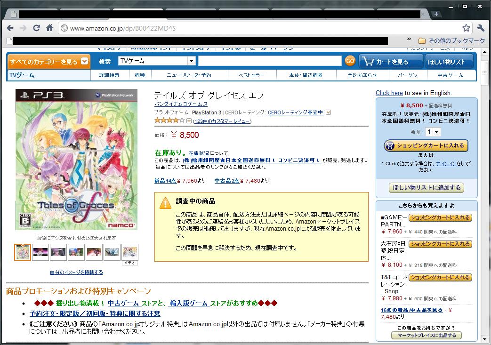Open the ビデオ video thumbnail
Viewport: 491px width, 345px height.
[x=130, y=255]
